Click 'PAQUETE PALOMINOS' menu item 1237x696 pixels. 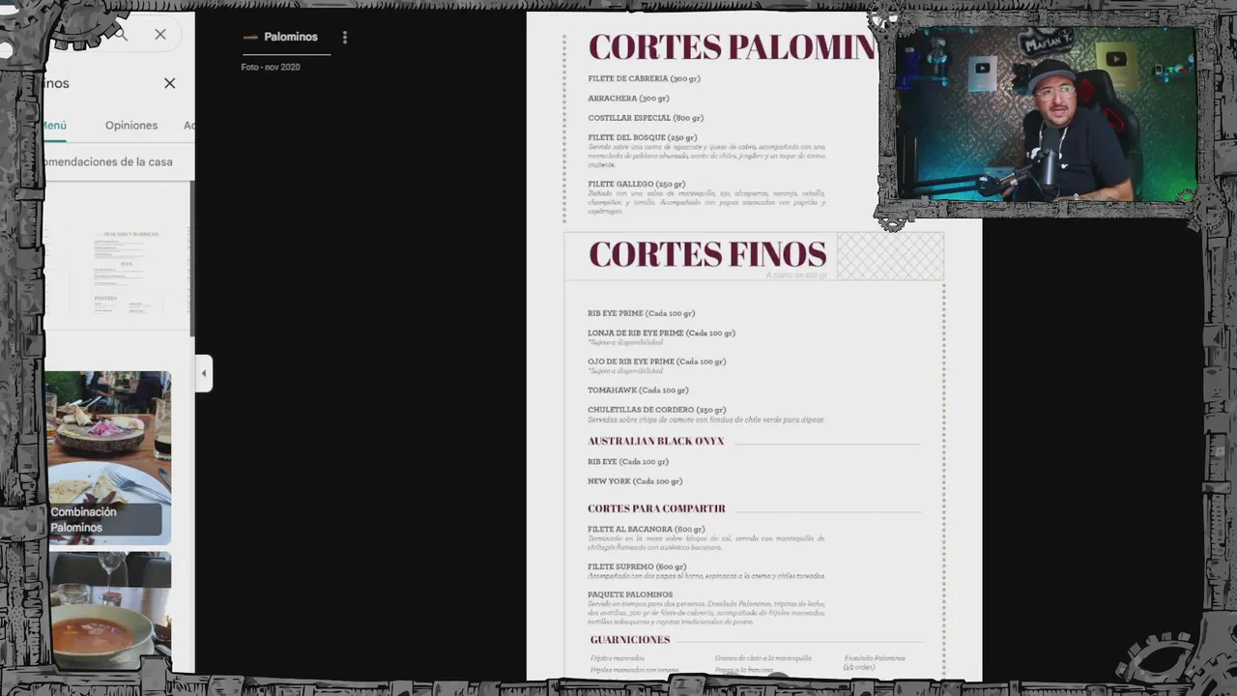click(630, 594)
